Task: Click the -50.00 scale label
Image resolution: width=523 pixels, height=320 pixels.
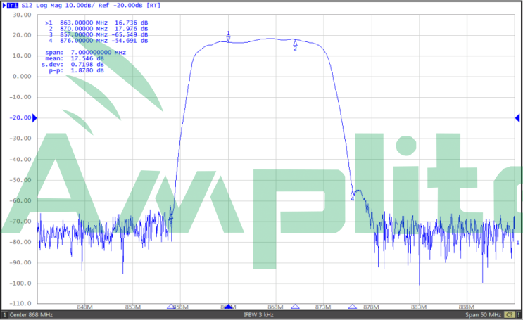Action: tap(20, 180)
